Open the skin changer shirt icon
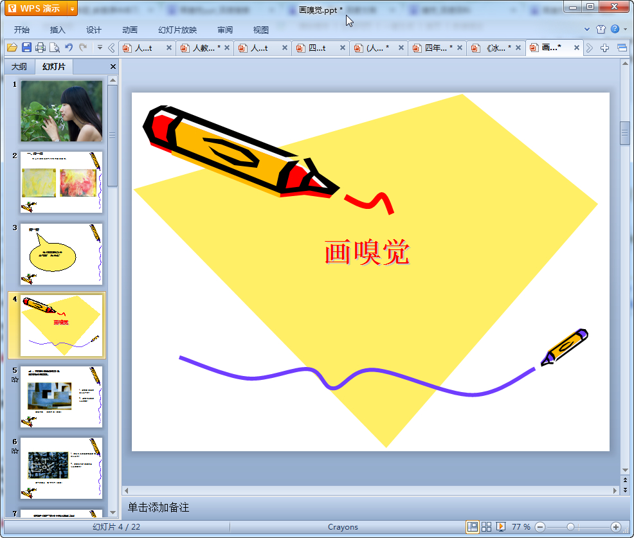 (x=601, y=29)
